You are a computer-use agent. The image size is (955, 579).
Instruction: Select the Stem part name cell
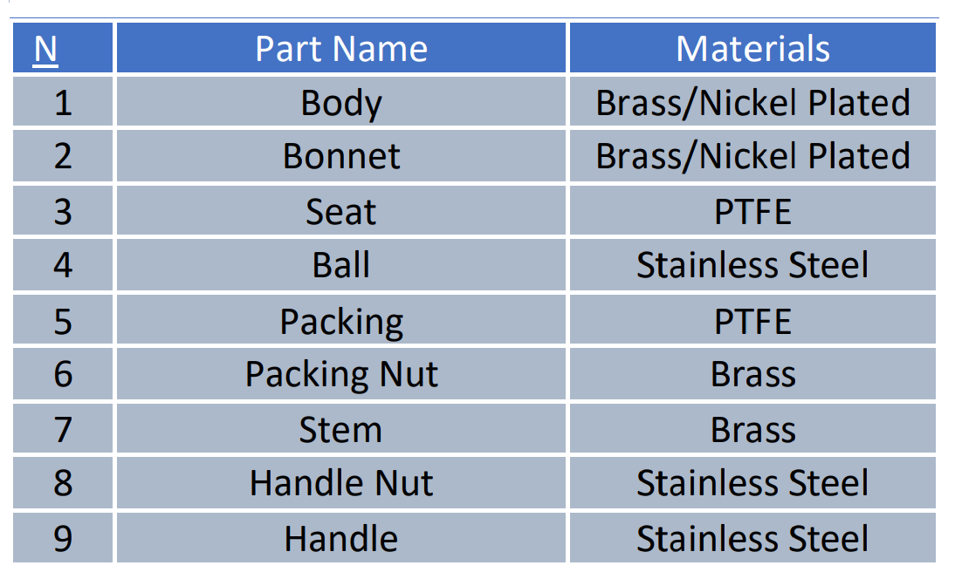pos(341,430)
